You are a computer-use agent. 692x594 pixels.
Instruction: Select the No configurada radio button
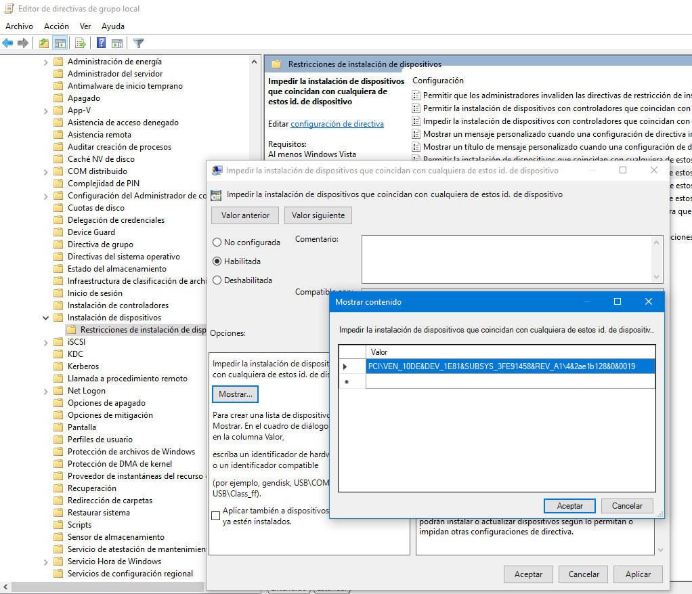[217, 242]
